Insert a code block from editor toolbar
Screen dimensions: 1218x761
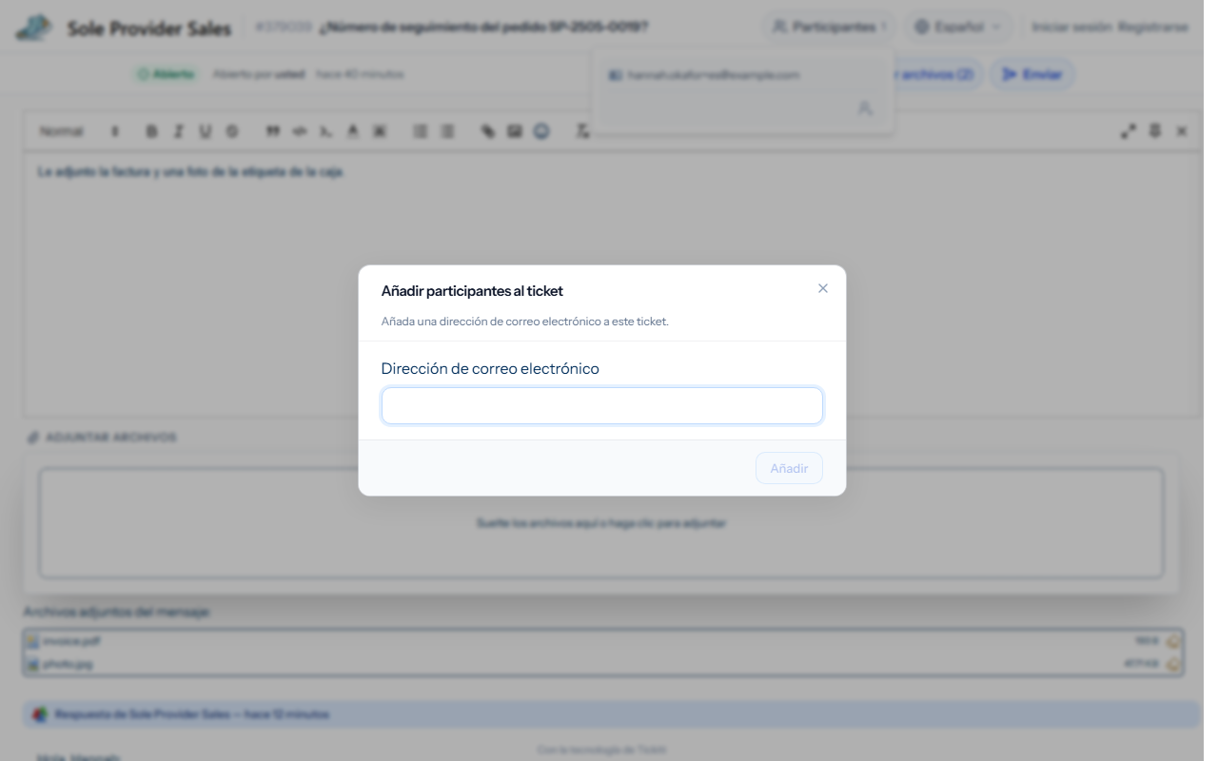click(x=300, y=131)
